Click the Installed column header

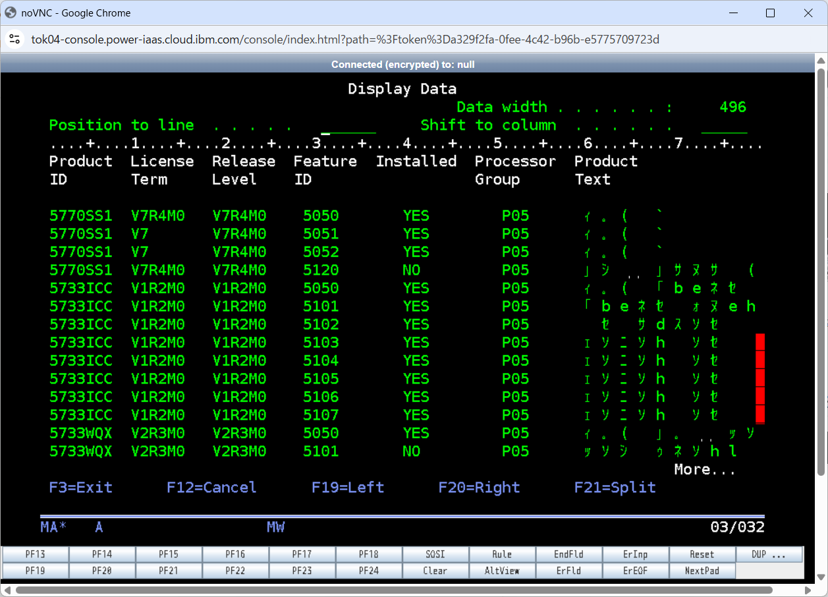[416, 161]
